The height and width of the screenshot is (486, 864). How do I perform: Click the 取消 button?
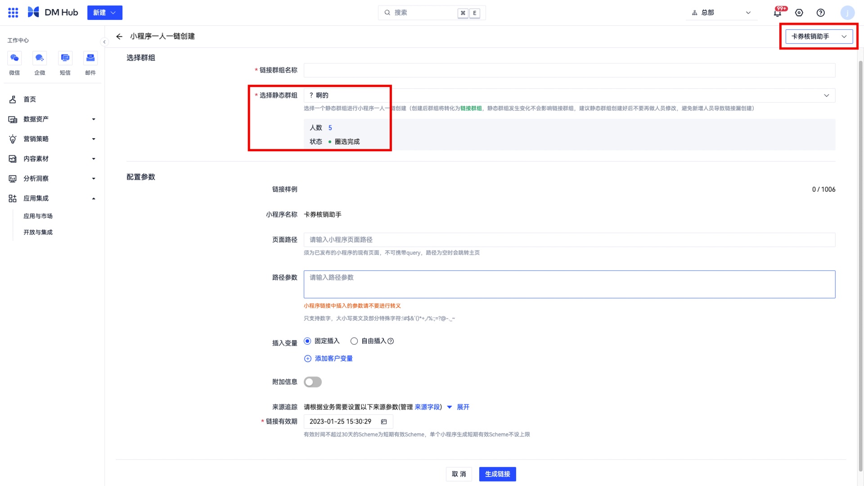(x=459, y=474)
